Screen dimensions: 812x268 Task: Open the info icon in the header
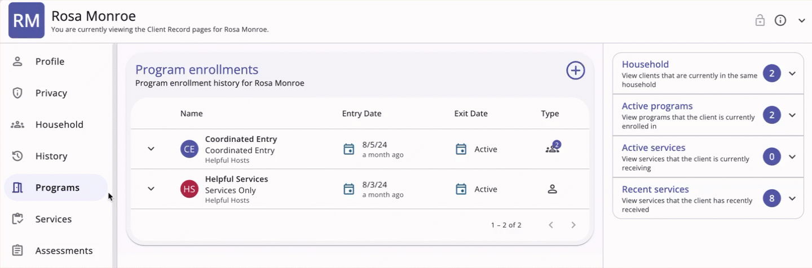780,20
